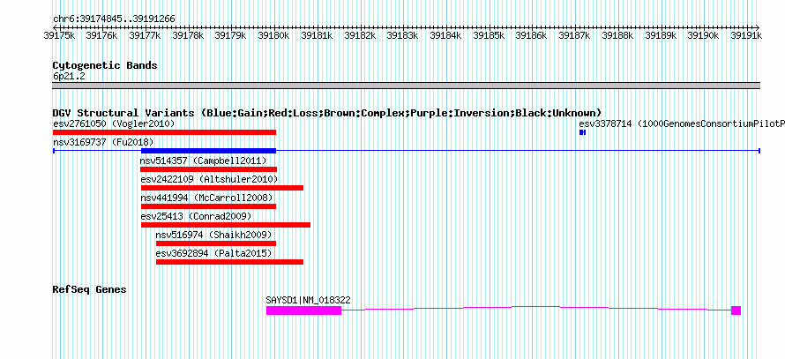
Task: Click the 39186k ruler tick label
Action: pos(532,35)
